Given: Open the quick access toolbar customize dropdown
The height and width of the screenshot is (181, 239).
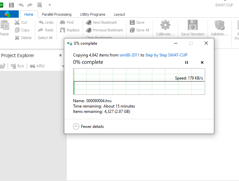Looking at the screenshot, I should pyautogui.click(x=50, y=5).
